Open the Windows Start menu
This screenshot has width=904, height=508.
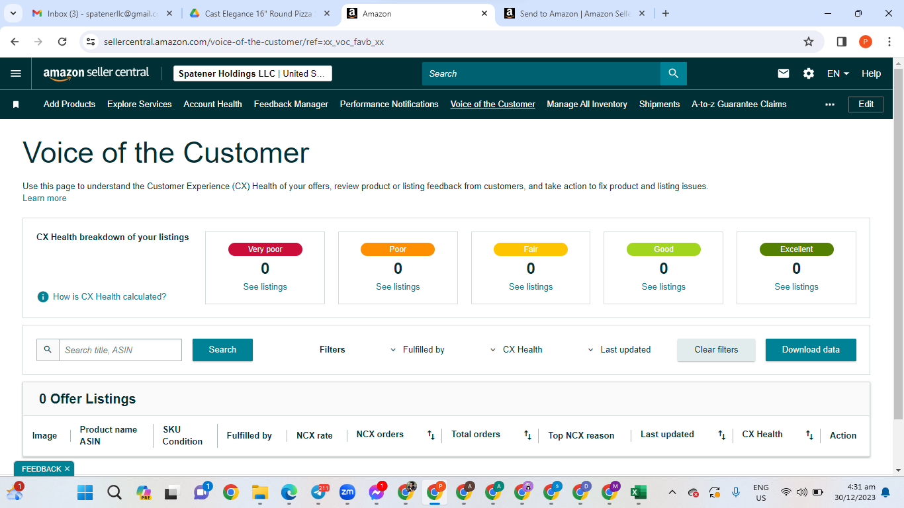(85, 492)
